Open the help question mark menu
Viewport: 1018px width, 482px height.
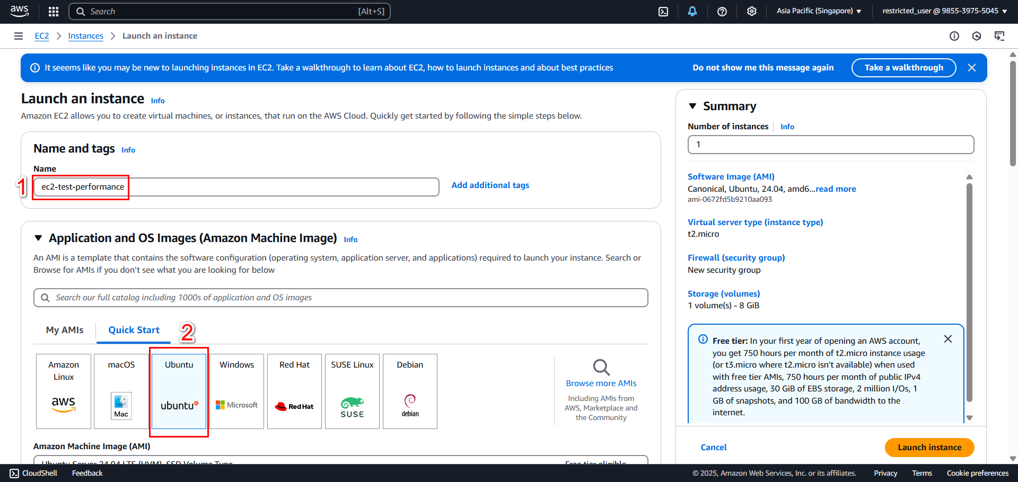[x=722, y=11]
